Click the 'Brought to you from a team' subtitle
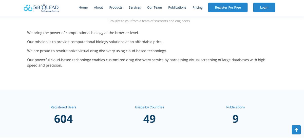The image size is (304, 138). [x=149, y=21]
